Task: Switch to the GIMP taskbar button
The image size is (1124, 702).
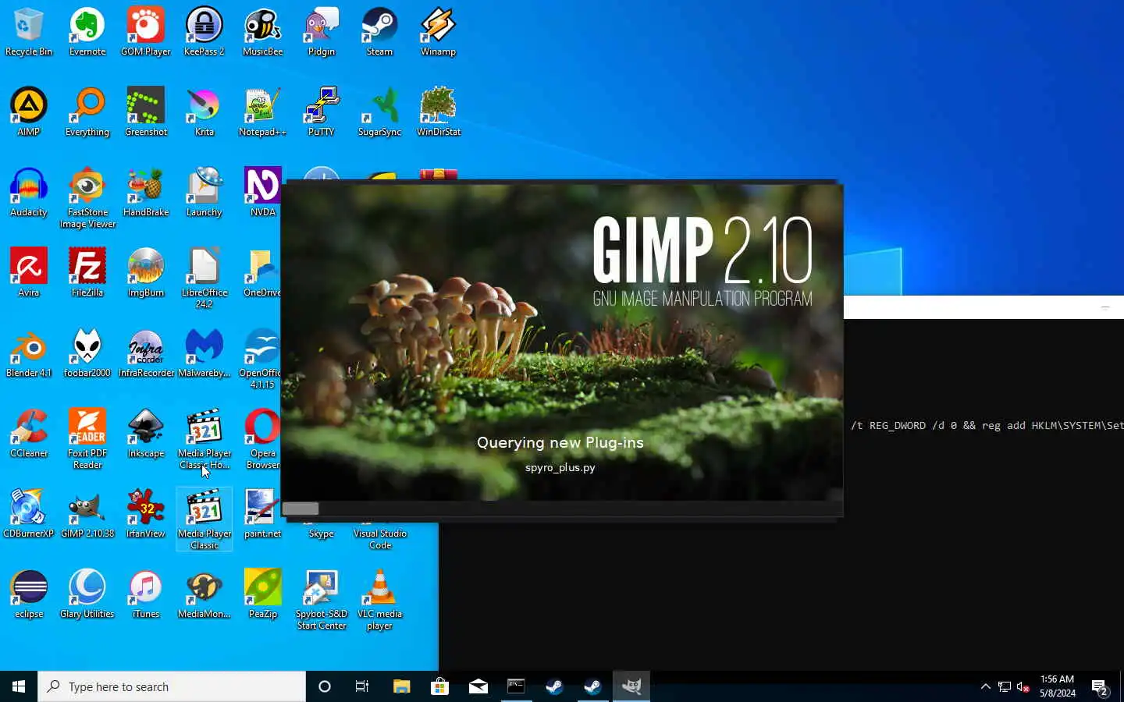Action: pyautogui.click(x=631, y=686)
